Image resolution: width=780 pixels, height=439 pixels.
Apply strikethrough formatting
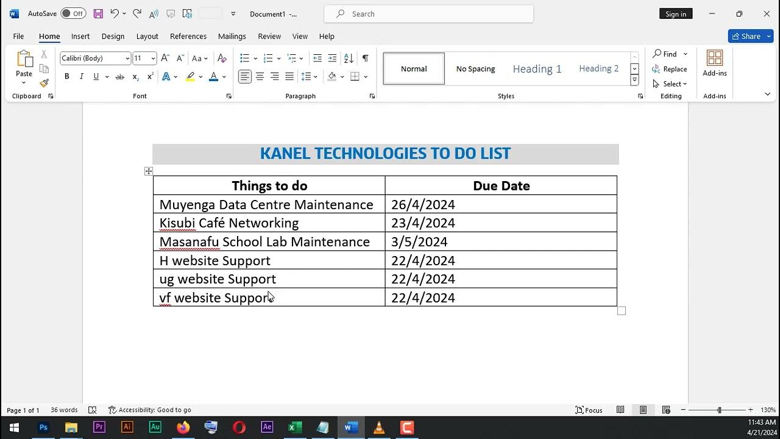pos(120,77)
